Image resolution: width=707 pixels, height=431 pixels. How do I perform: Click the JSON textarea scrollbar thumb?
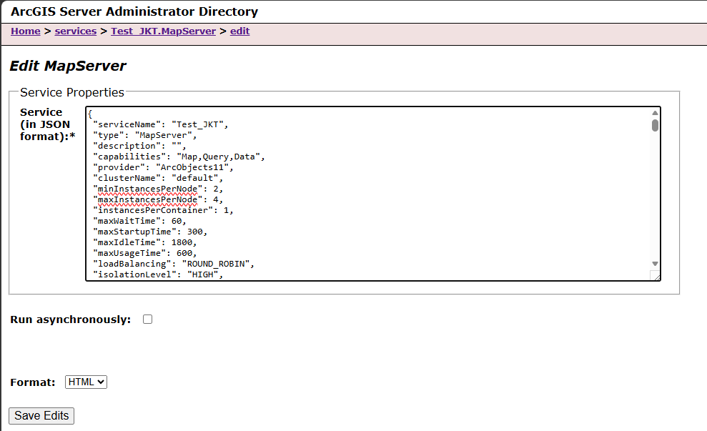click(655, 125)
